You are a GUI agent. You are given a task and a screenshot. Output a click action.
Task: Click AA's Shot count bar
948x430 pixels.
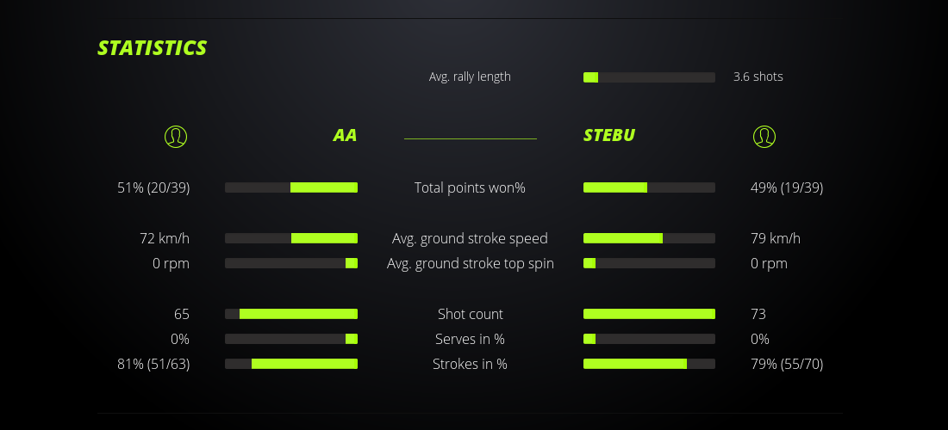[291, 314]
